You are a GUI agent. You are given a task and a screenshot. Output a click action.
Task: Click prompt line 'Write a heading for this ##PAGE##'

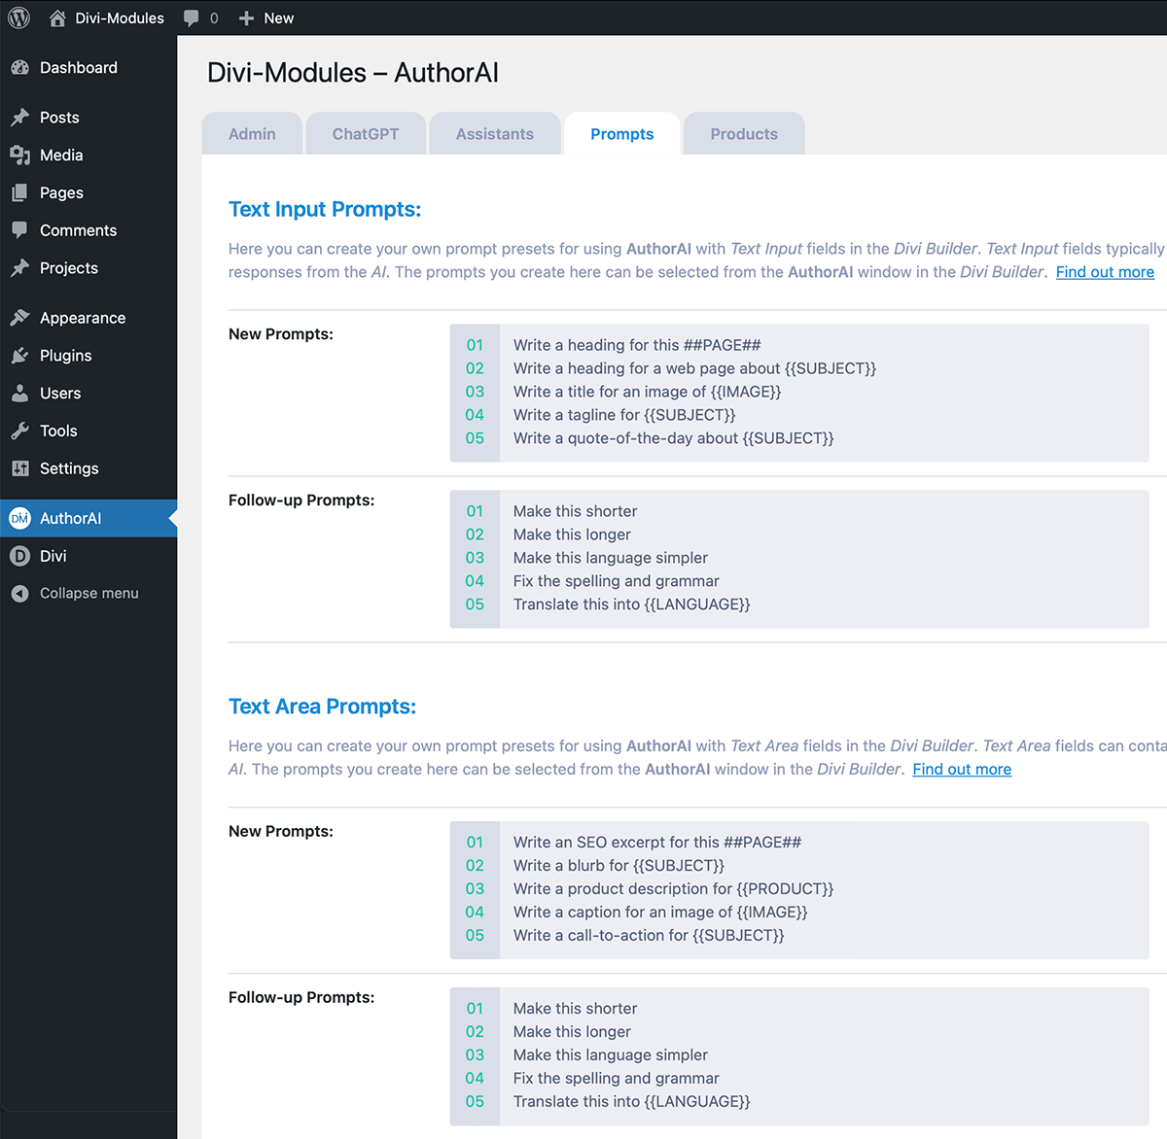(x=637, y=345)
